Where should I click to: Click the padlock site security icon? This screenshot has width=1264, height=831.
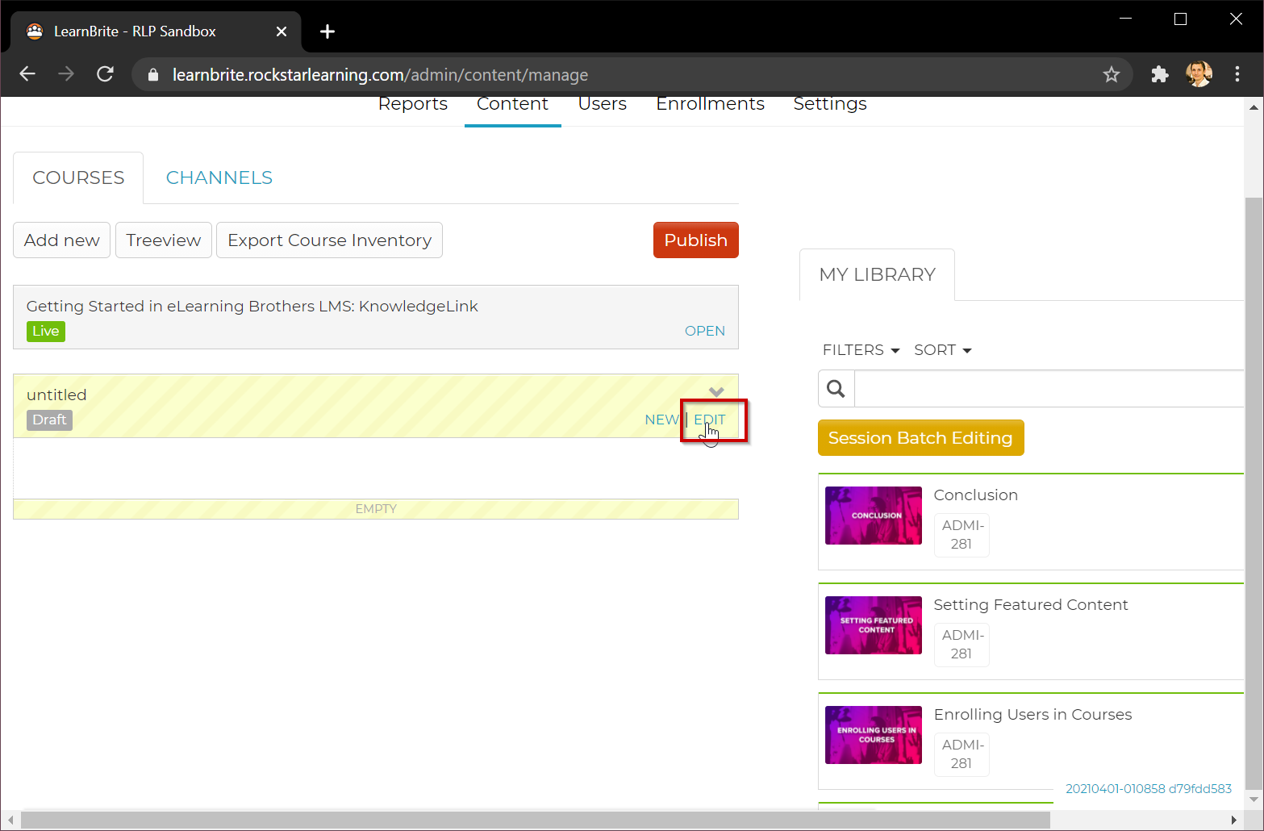pos(153,75)
